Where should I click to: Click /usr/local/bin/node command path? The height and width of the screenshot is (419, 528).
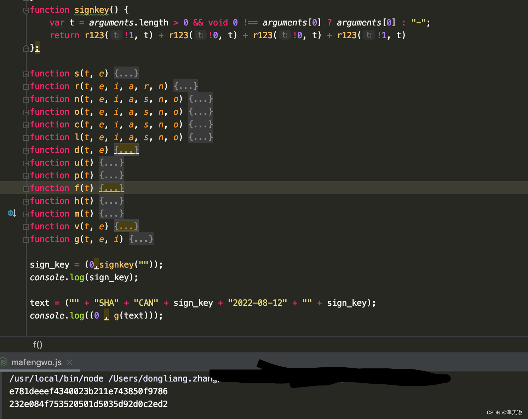point(56,379)
